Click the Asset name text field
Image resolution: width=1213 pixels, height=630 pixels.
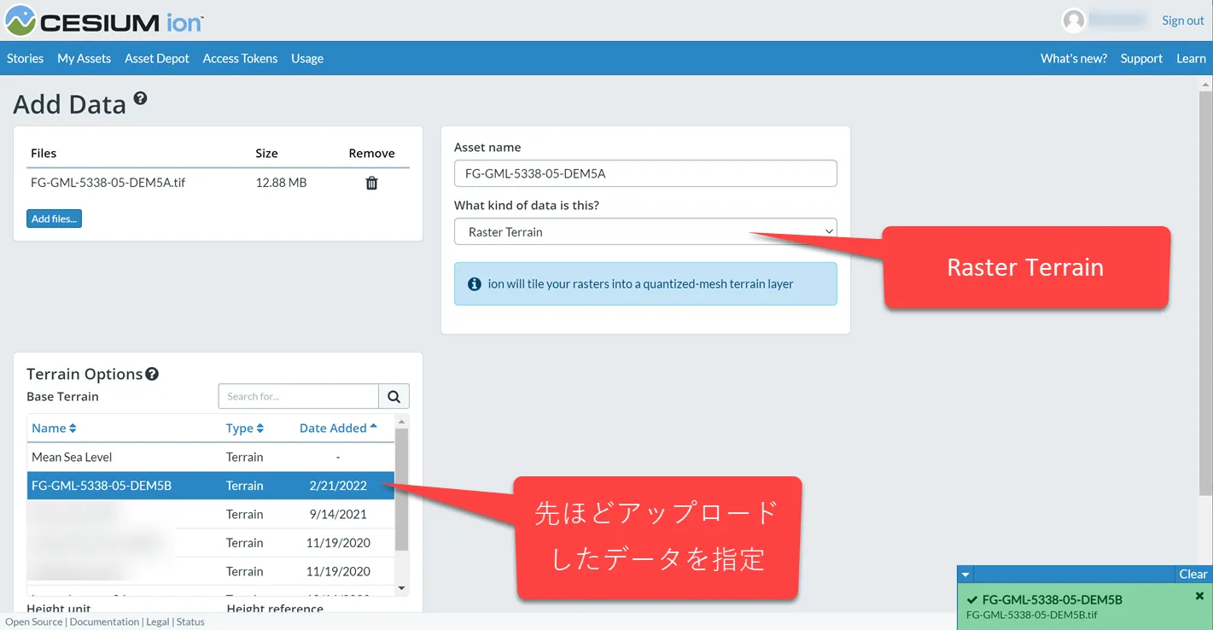(645, 173)
